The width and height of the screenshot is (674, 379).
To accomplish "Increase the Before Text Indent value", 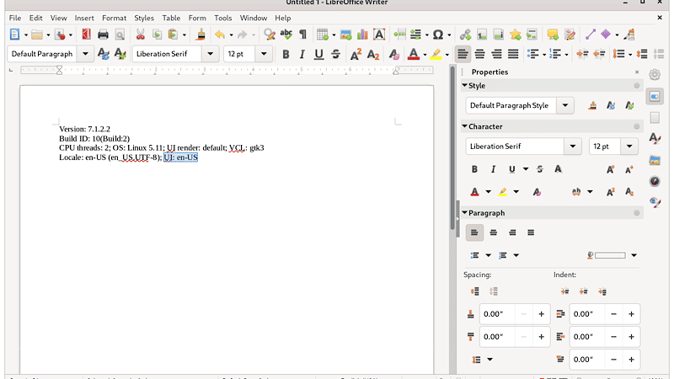I will click(631, 314).
